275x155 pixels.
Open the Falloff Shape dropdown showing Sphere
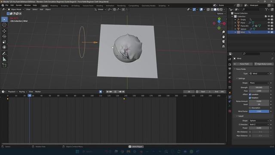click(259, 121)
